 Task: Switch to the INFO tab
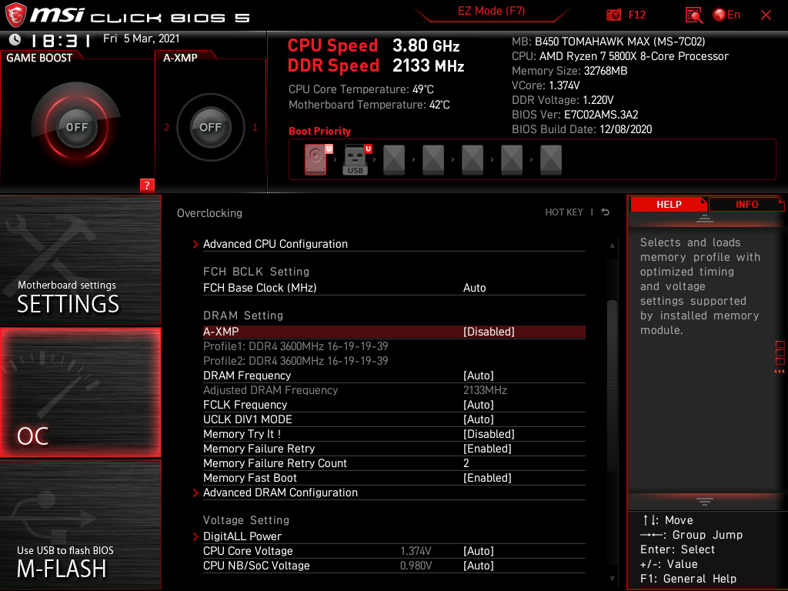point(746,204)
